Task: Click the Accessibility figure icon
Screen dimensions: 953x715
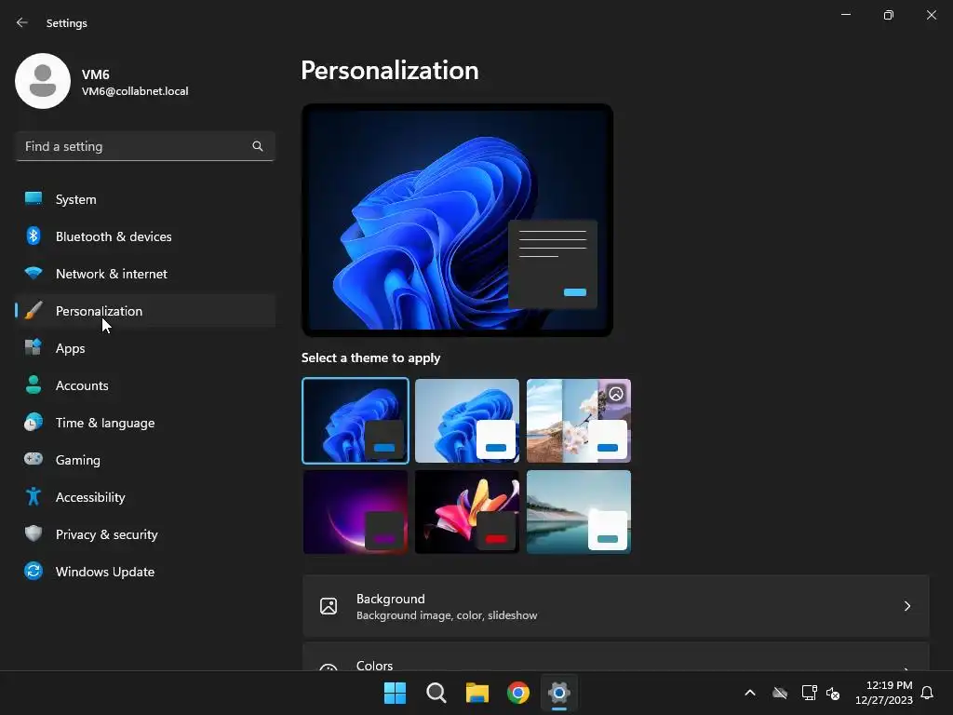Action: coord(34,497)
